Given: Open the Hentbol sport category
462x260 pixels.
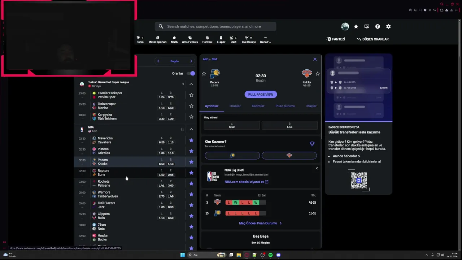Looking at the screenshot, I should click(x=207, y=39).
